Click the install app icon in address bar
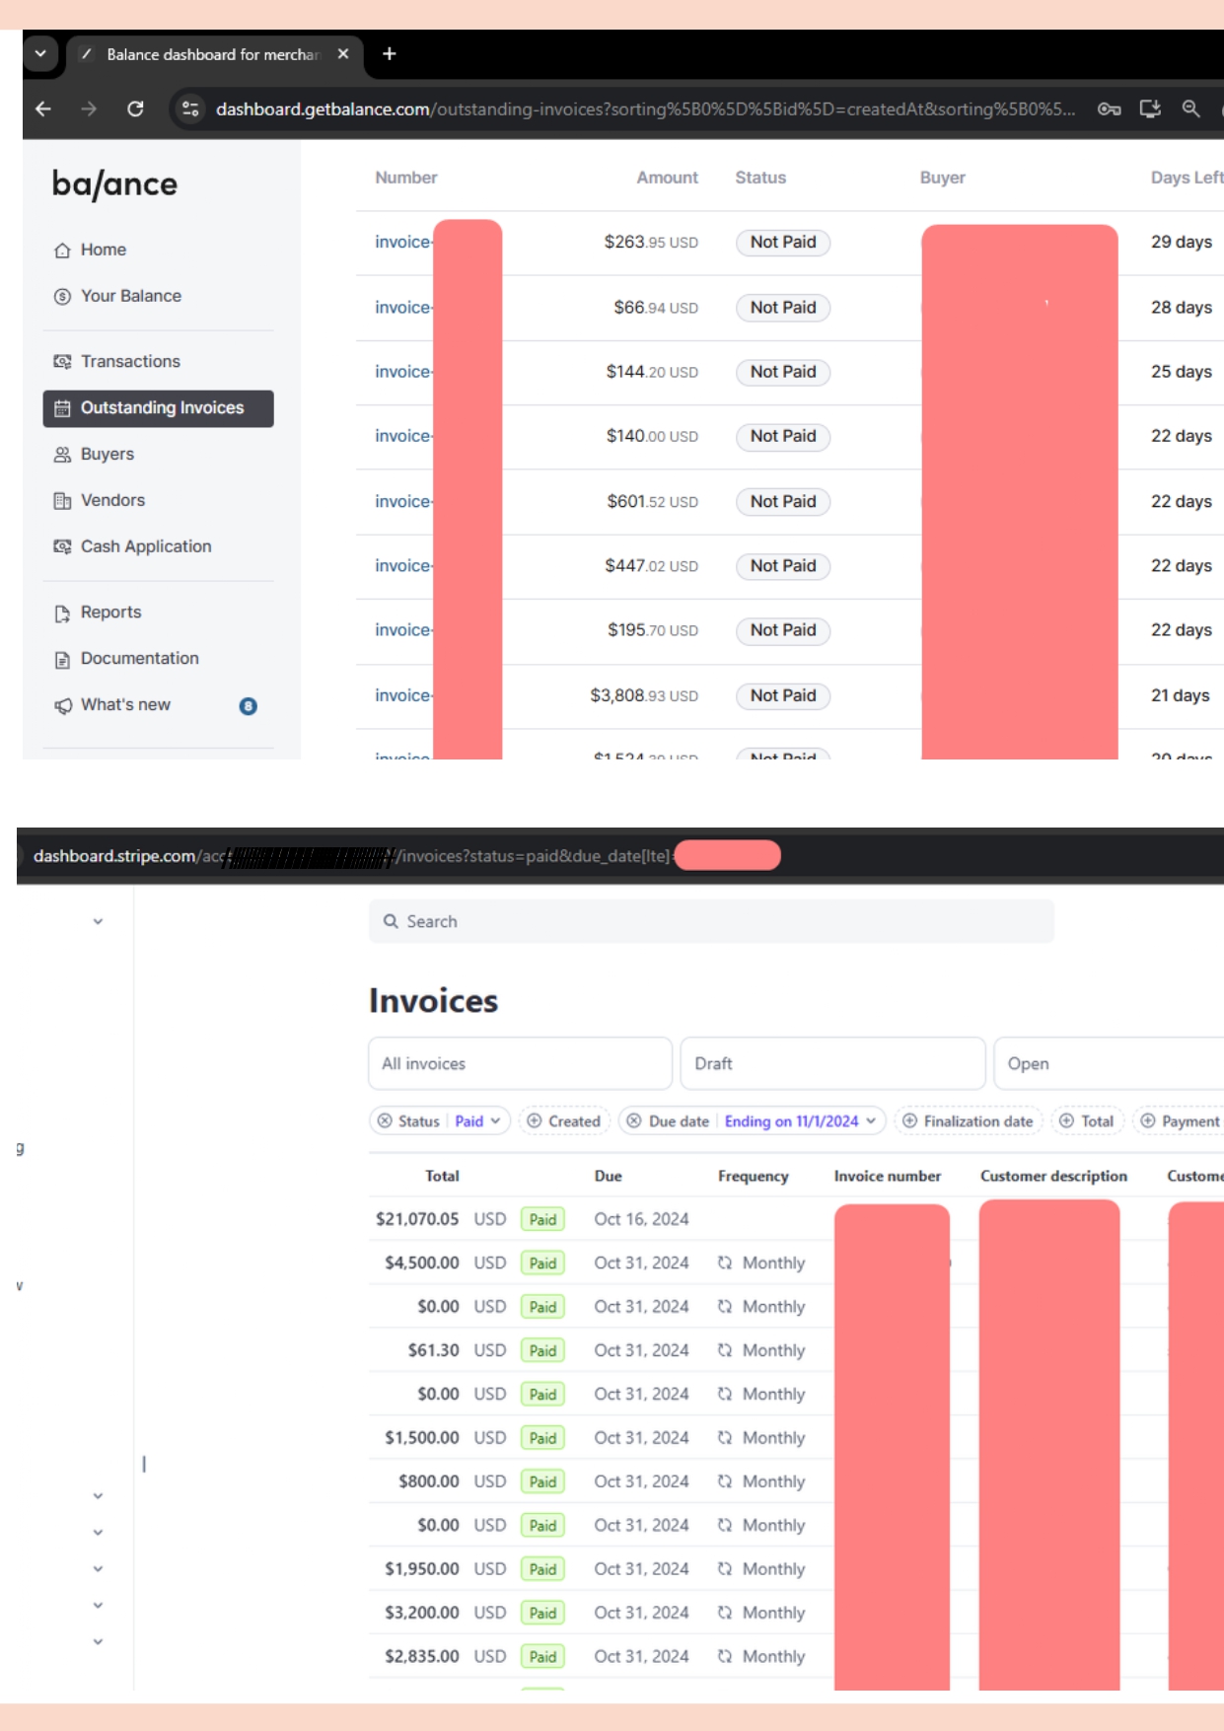 coord(1150,108)
